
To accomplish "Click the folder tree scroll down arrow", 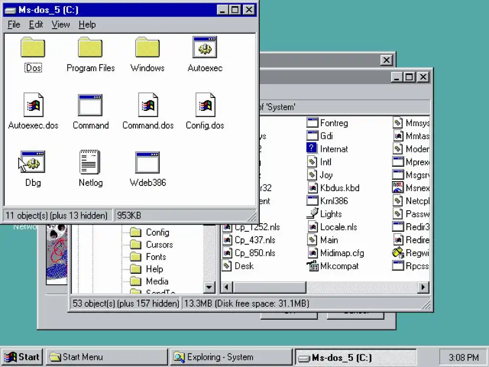I will (209, 287).
